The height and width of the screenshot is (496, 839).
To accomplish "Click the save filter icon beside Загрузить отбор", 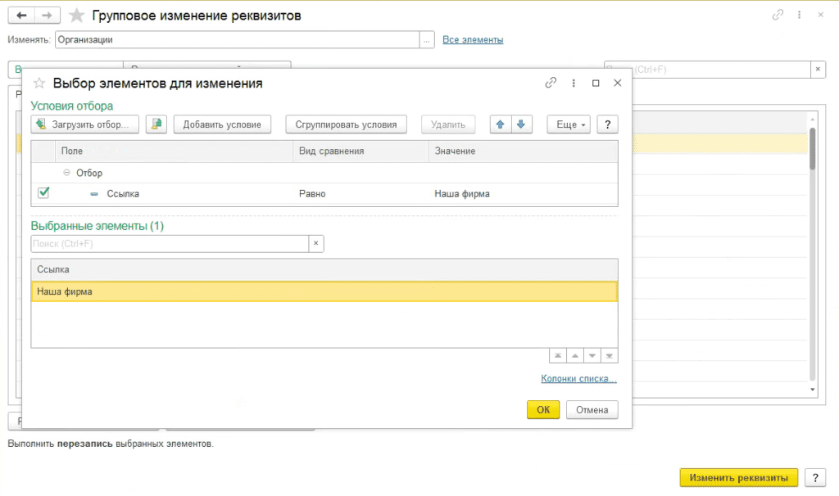I will coord(156,124).
